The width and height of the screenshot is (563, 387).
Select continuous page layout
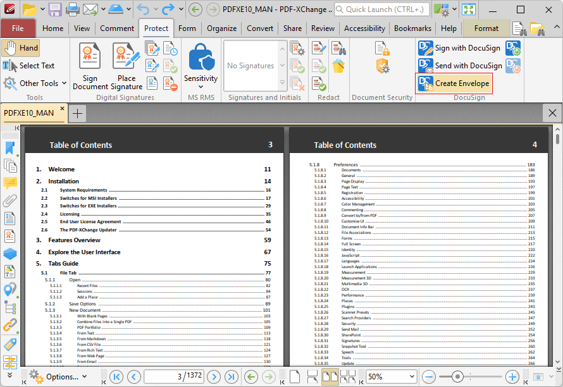[312, 377]
